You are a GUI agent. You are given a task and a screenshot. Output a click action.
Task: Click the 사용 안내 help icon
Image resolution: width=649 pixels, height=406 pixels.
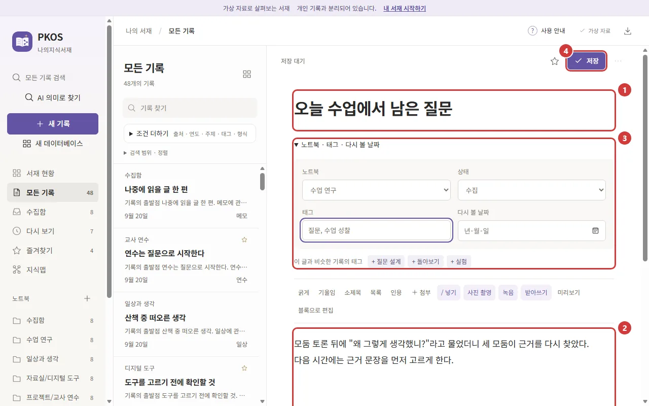pyautogui.click(x=532, y=31)
